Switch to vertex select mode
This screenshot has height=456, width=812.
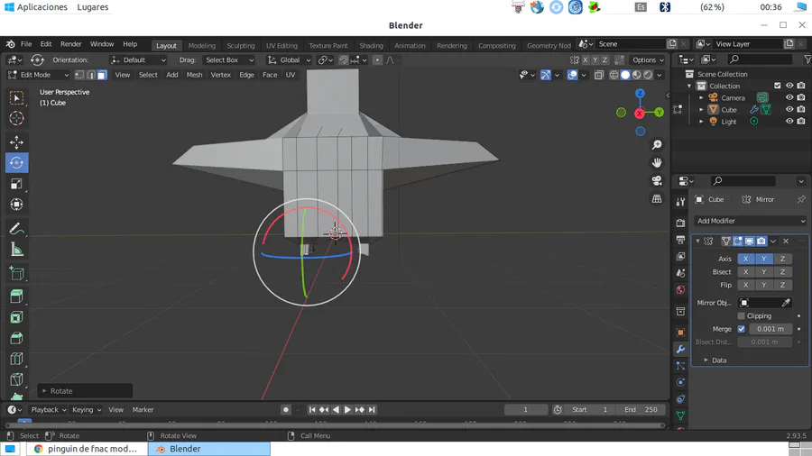tap(79, 75)
